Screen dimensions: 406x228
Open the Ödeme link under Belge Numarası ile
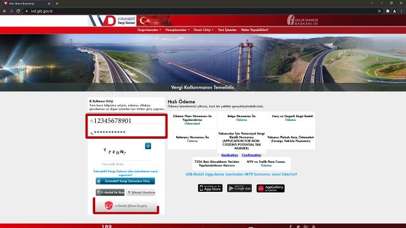click(241, 120)
